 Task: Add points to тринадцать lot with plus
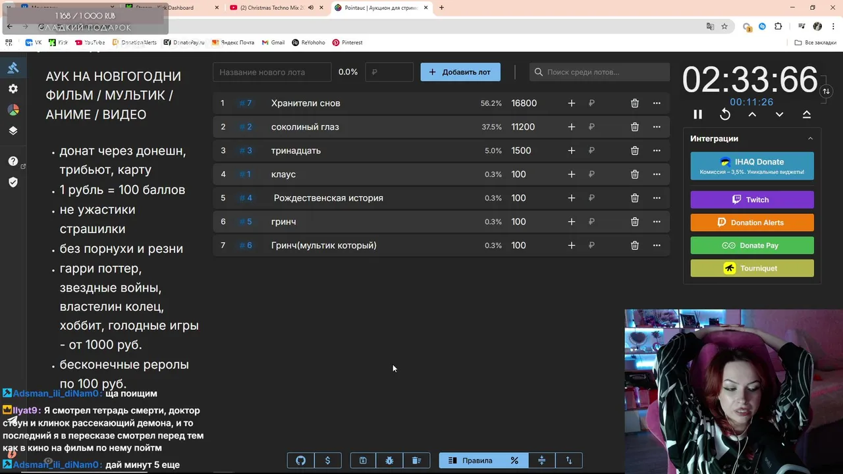click(572, 151)
